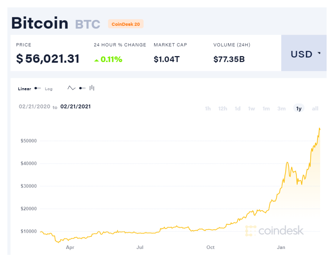
Task: Click the start date 02/21/2020
Action: pyautogui.click(x=34, y=107)
